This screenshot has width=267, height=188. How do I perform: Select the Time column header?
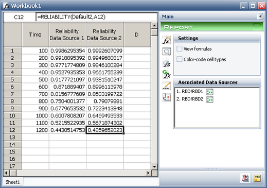coord(35,35)
